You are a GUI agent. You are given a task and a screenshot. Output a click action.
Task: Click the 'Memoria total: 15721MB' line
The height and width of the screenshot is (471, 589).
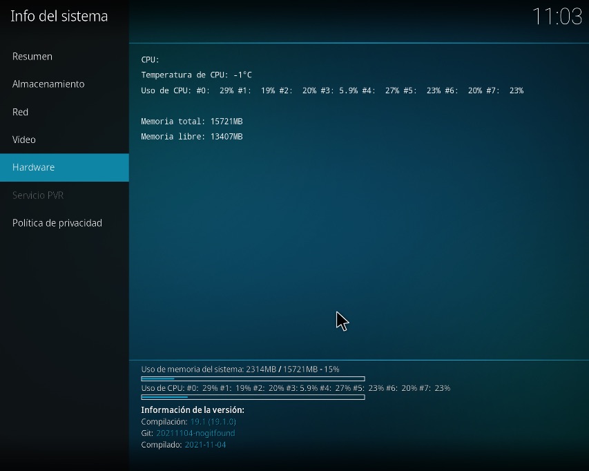pos(192,122)
